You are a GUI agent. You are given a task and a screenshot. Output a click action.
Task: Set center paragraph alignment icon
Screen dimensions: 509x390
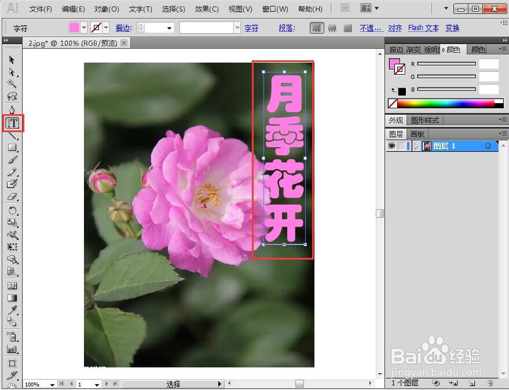click(332, 28)
